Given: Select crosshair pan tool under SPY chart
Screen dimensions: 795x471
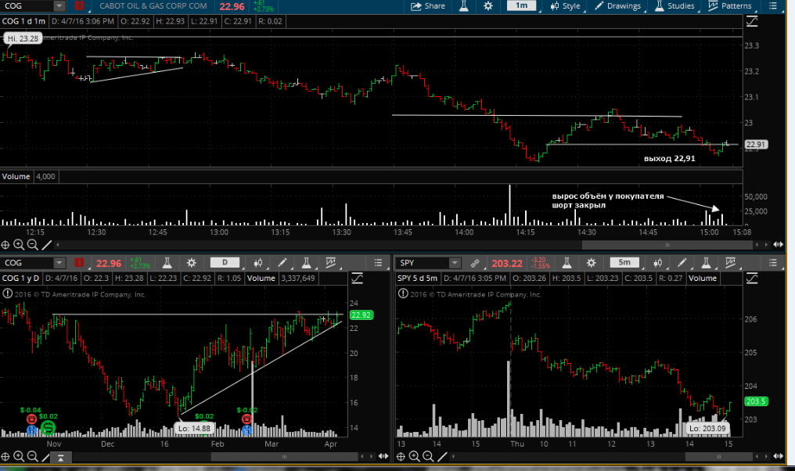Looking at the screenshot, I should click(x=401, y=456).
